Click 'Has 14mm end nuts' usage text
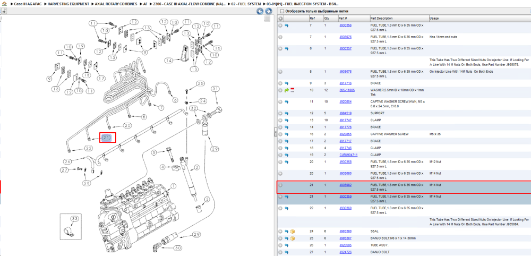The image size is (531, 256). pyautogui.click(x=443, y=37)
